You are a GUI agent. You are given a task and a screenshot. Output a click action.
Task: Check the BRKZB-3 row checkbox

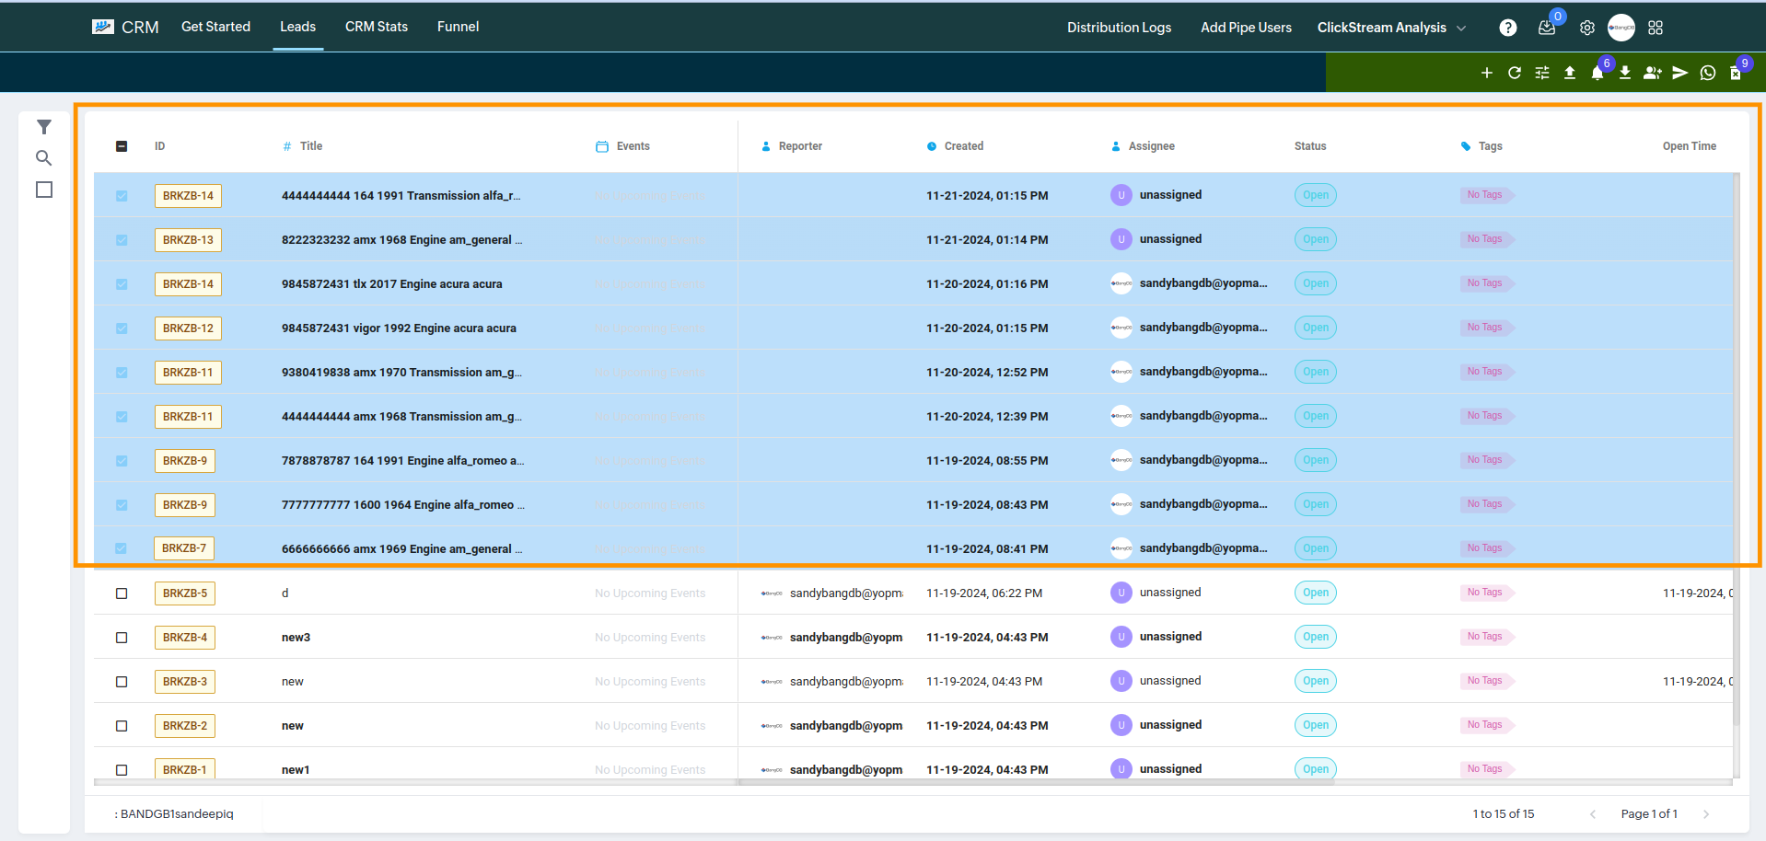click(122, 682)
